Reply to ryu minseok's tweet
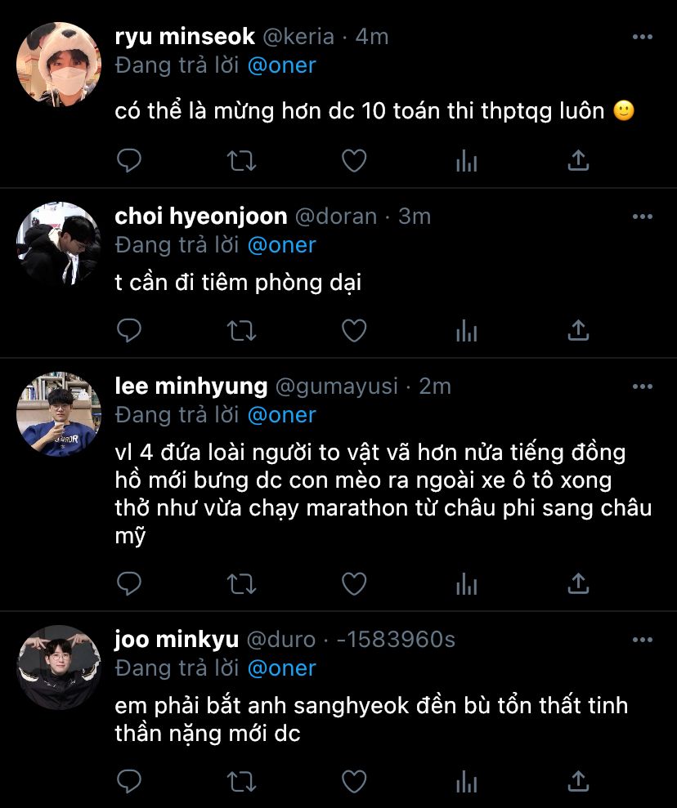Screen dimensions: 677x808 point(129,160)
